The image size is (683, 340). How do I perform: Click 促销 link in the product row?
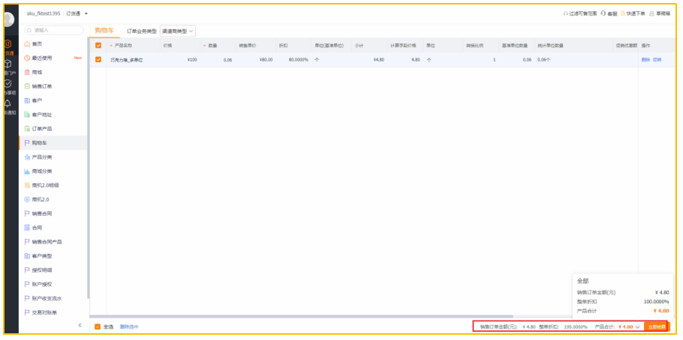click(657, 60)
